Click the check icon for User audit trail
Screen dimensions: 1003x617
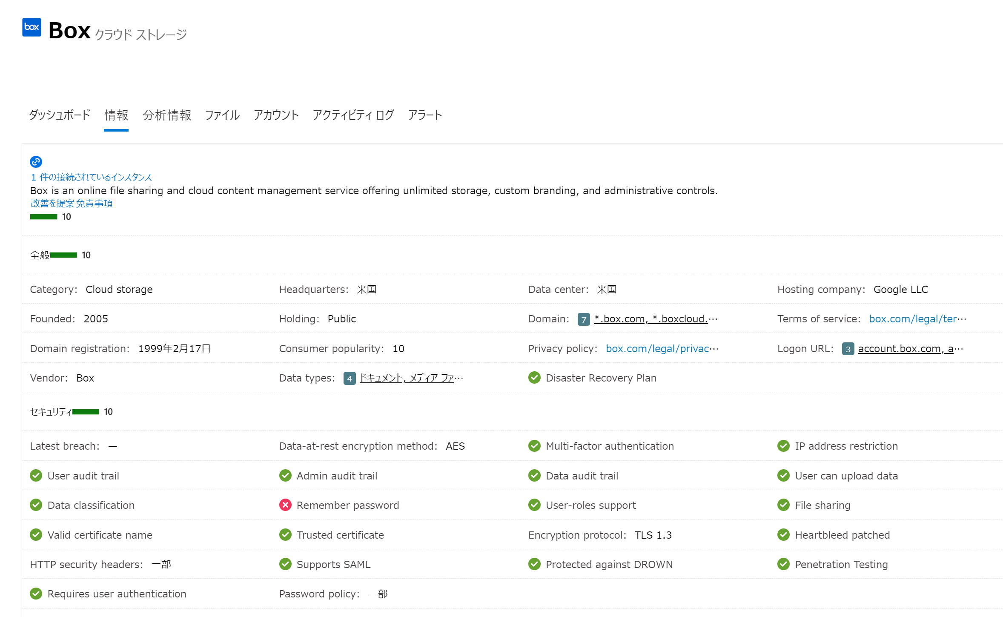pyautogui.click(x=36, y=476)
